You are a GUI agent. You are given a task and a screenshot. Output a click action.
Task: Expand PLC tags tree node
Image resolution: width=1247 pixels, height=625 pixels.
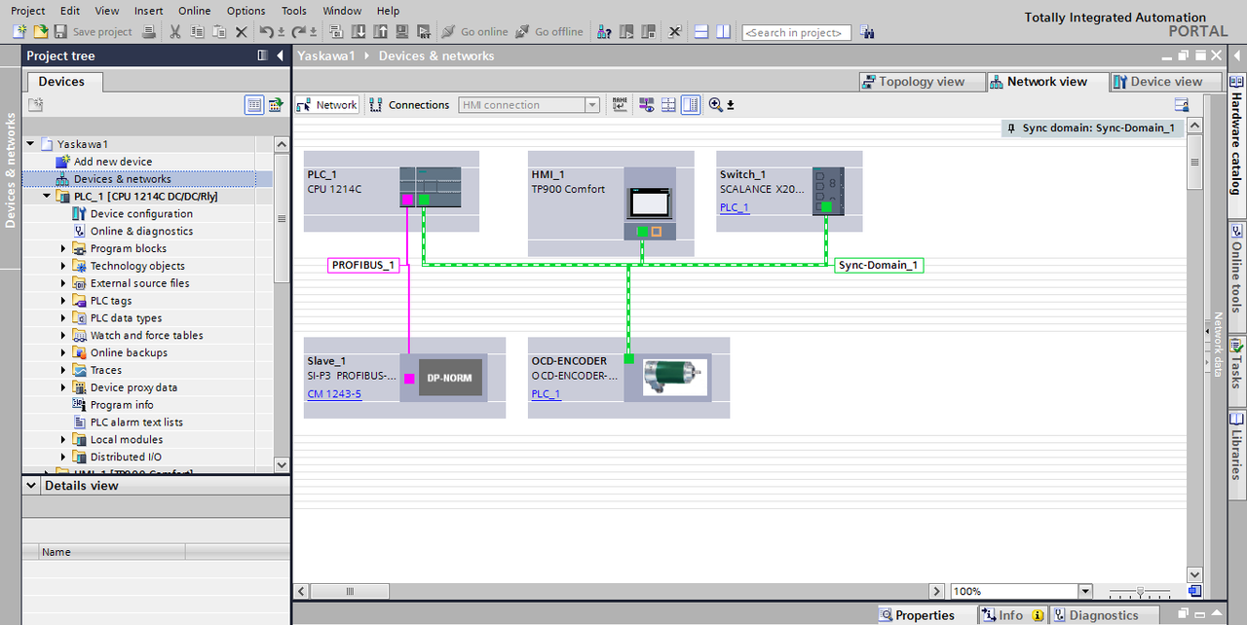point(64,301)
